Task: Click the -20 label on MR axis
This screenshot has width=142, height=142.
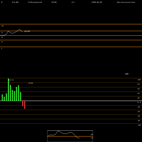Action: pyautogui.click(x=139, y=107)
